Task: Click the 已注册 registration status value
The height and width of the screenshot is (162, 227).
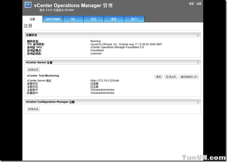Action: 94,87
